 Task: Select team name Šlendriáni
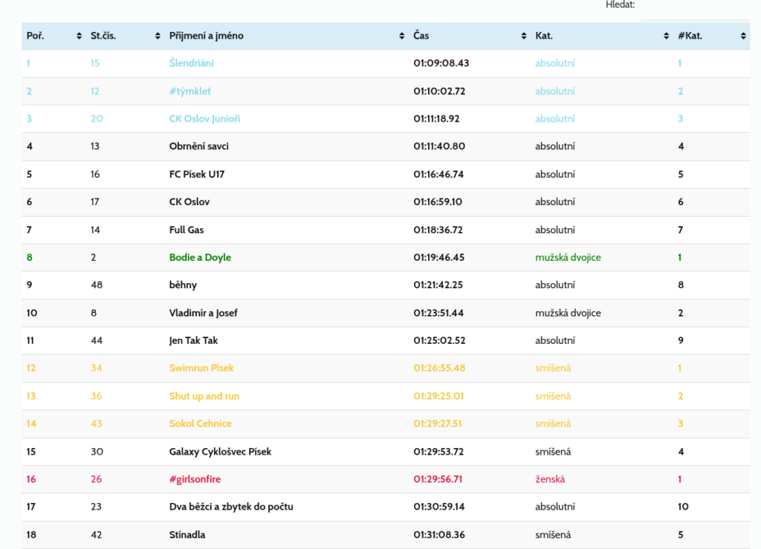191,63
